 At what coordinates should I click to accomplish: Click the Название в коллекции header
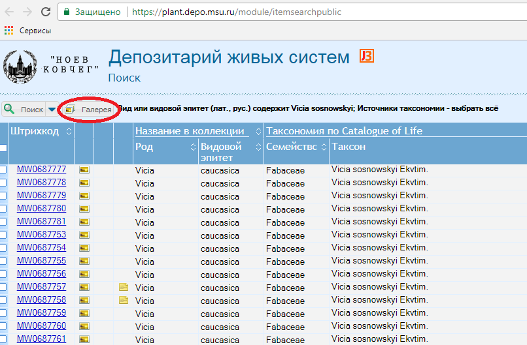pos(190,131)
